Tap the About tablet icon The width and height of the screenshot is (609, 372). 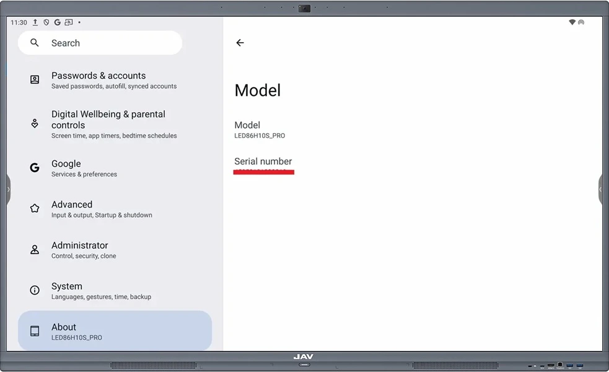pyautogui.click(x=35, y=331)
